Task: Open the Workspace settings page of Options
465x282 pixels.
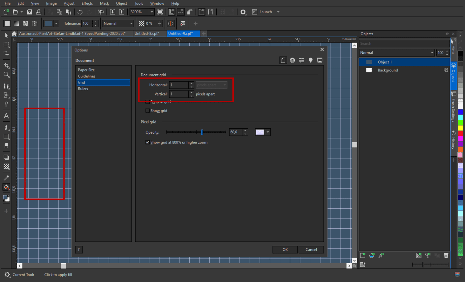Action: [319, 60]
